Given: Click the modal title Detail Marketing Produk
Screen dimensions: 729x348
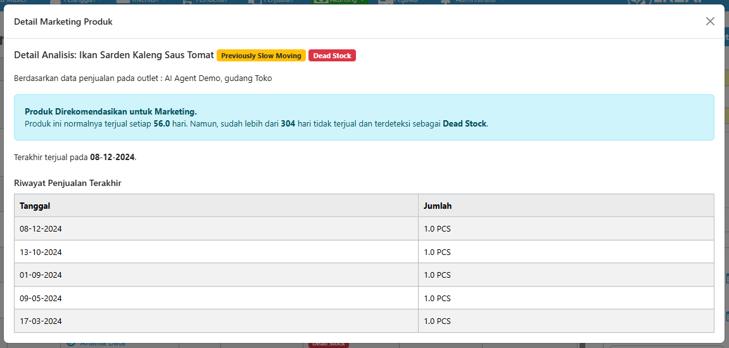Looking at the screenshot, I should (63, 22).
